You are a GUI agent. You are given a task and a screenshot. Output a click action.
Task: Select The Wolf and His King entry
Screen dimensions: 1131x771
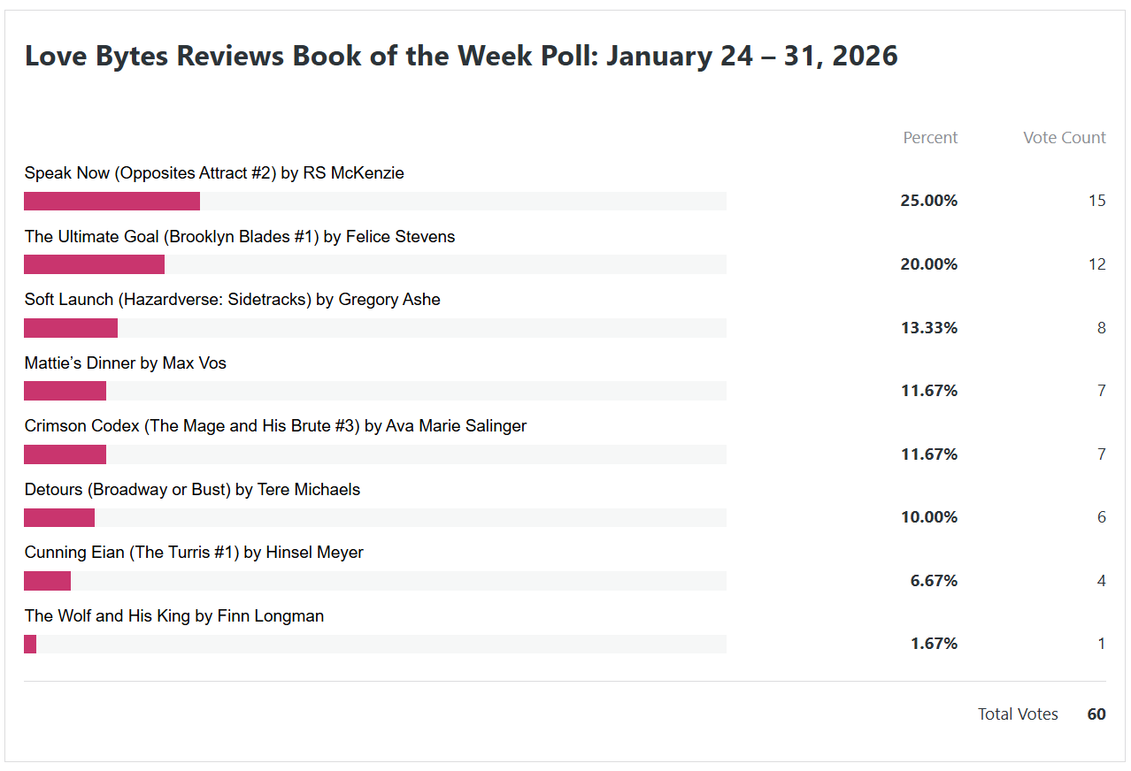pos(174,616)
